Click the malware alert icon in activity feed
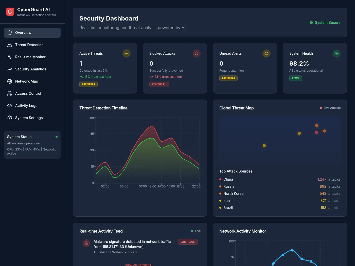Image resolution: width=355 pixels, height=266 pixels. pos(86,243)
